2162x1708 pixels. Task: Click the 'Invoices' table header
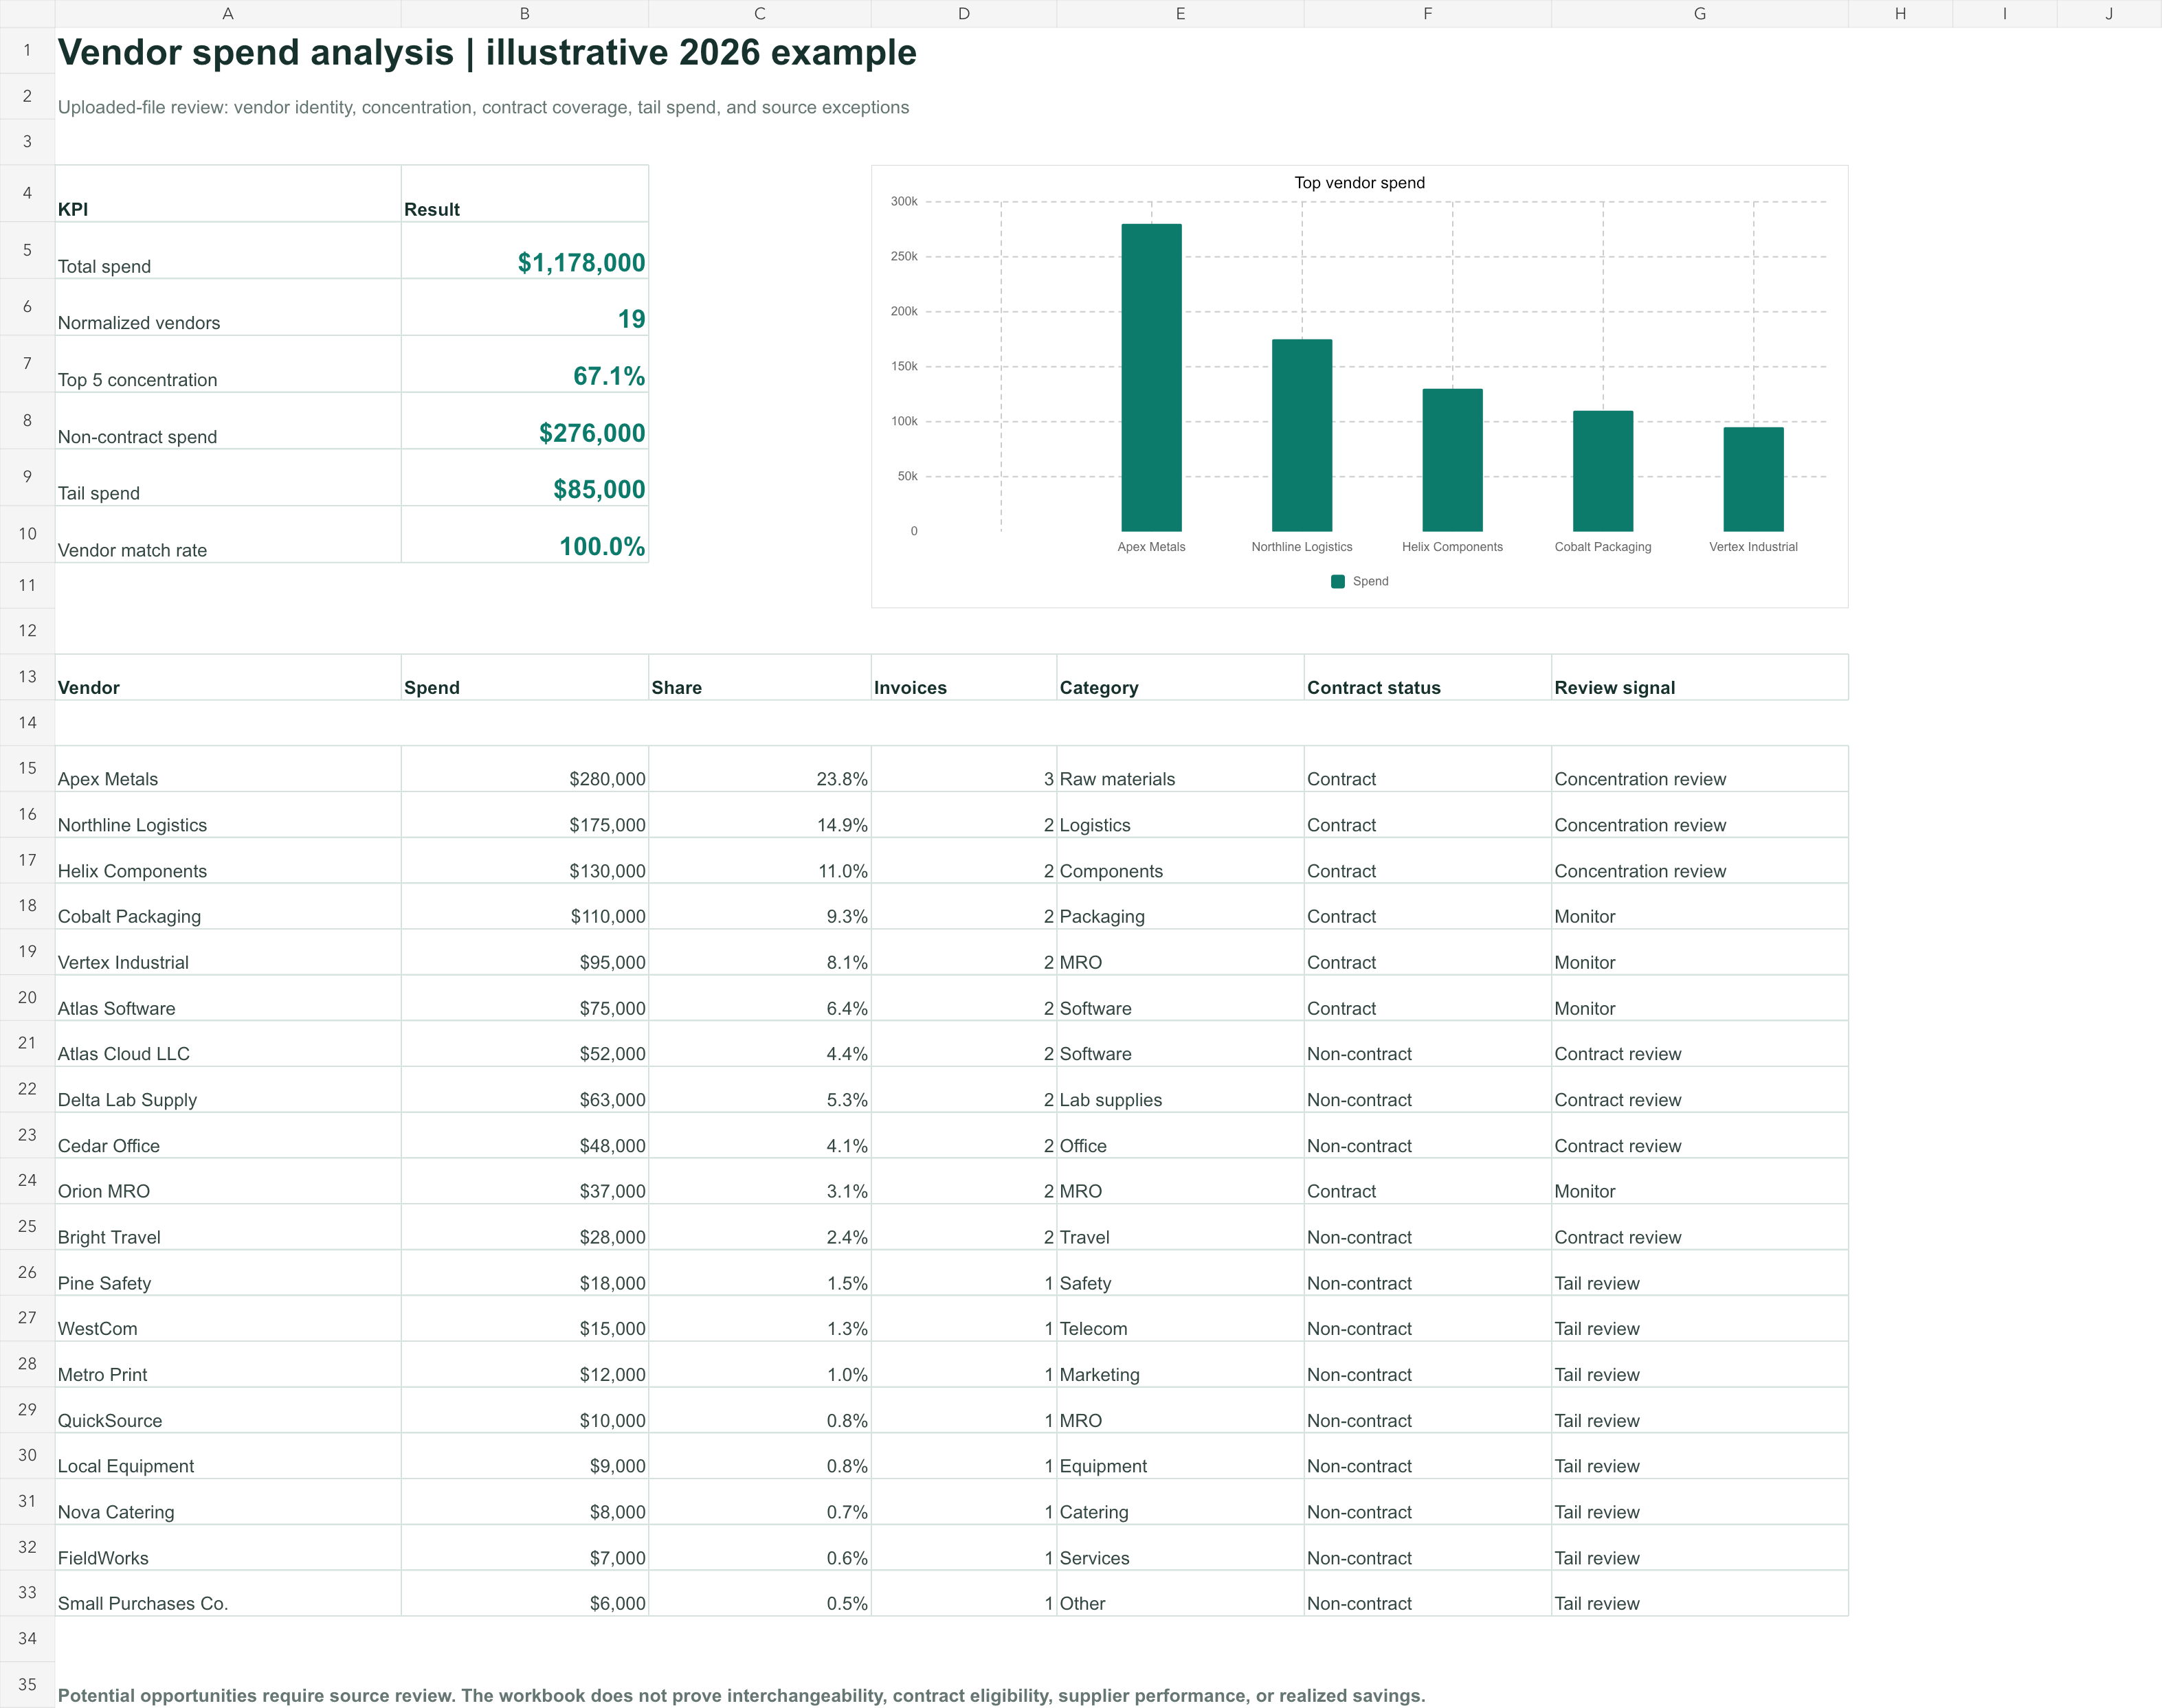coord(964,677)
